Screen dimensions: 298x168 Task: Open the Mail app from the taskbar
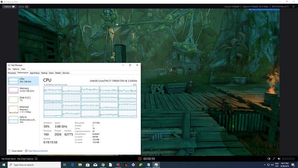coord(95,165)
